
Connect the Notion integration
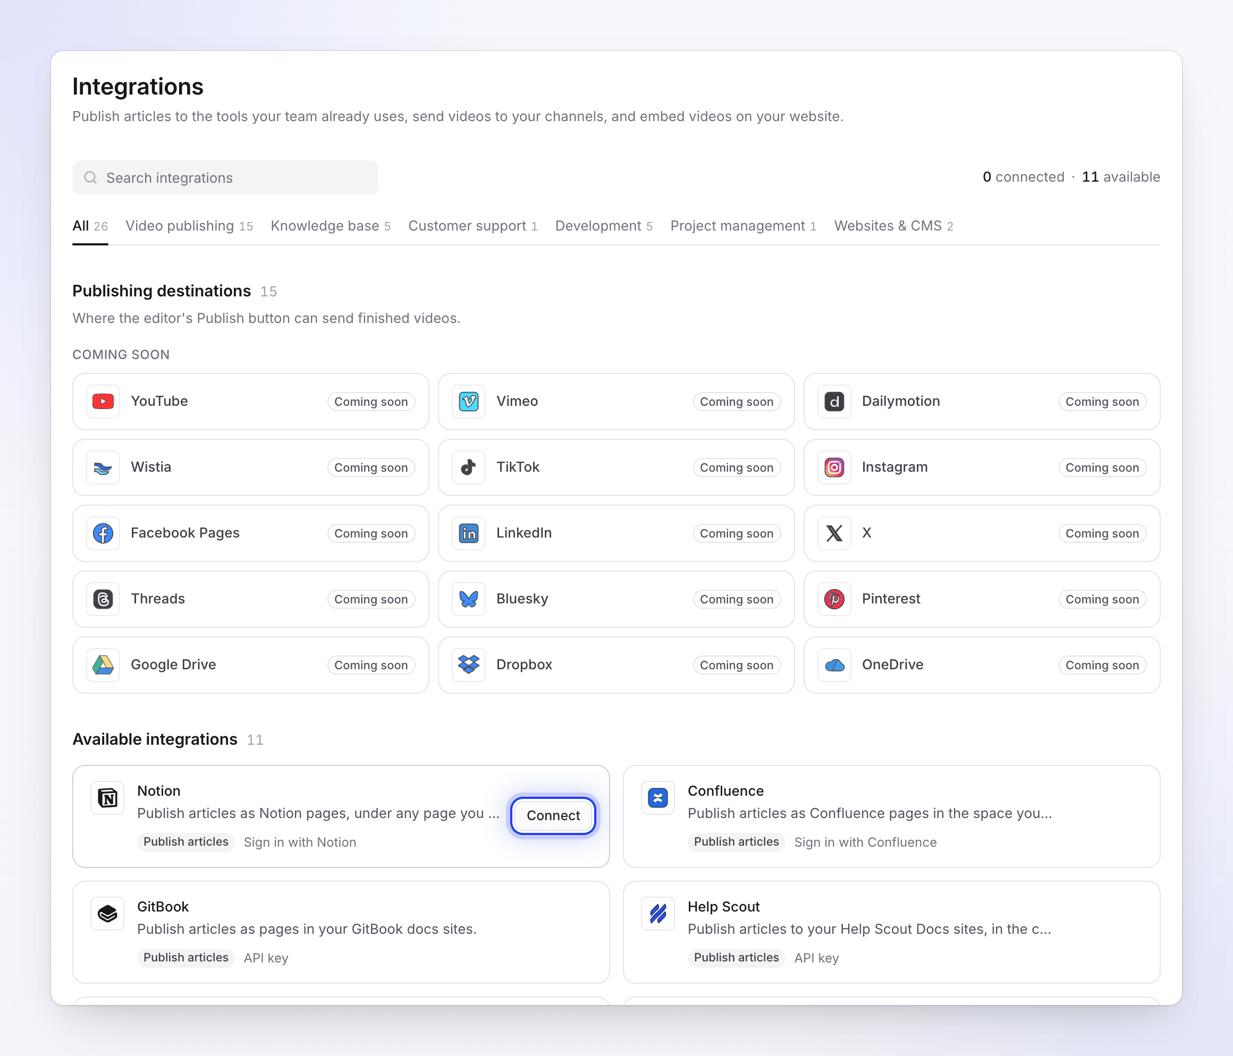553,816
